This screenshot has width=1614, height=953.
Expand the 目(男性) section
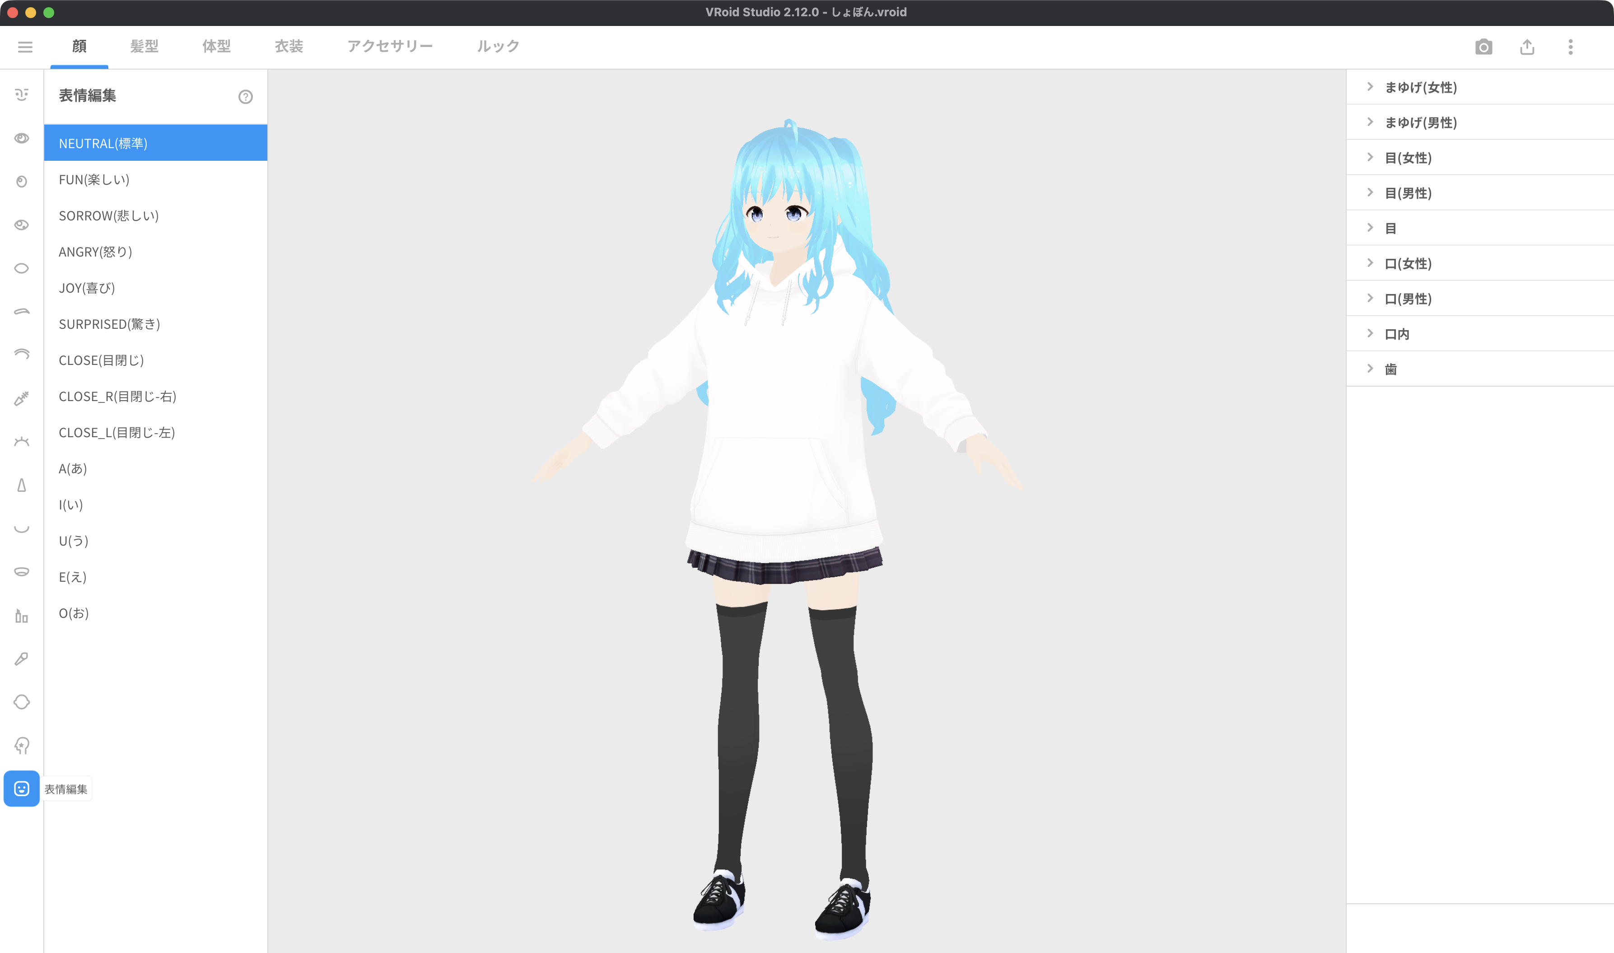pos(1408,193)
